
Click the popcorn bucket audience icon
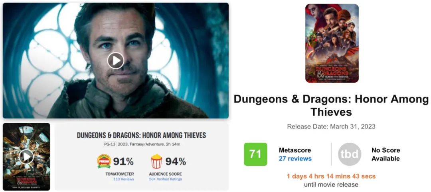[x=156, y=161]
